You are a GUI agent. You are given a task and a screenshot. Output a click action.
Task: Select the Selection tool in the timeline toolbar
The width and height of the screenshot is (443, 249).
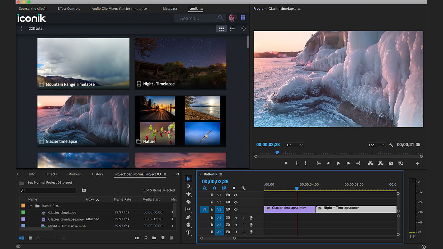tap(188, 178)
